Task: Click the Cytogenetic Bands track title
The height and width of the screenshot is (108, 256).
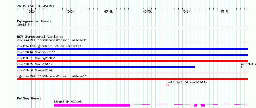Action: pyautogui.click(x=34, y=21)
